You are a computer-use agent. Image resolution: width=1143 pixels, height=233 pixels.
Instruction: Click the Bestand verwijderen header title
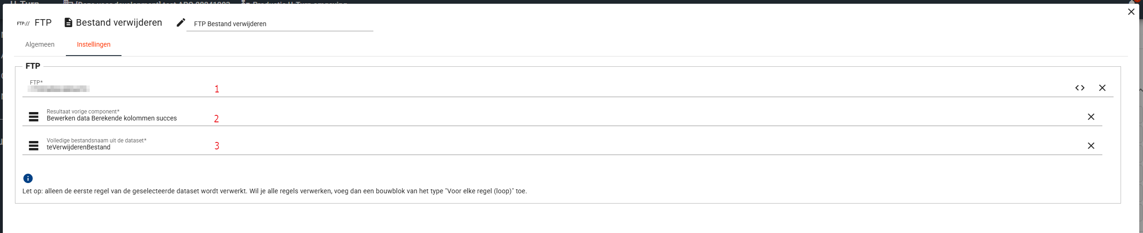tap(119, 22)
